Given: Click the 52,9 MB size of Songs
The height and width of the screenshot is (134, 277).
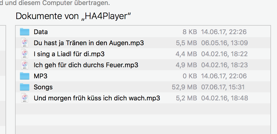Looking at the screenshot, I should tap(184, 87).
